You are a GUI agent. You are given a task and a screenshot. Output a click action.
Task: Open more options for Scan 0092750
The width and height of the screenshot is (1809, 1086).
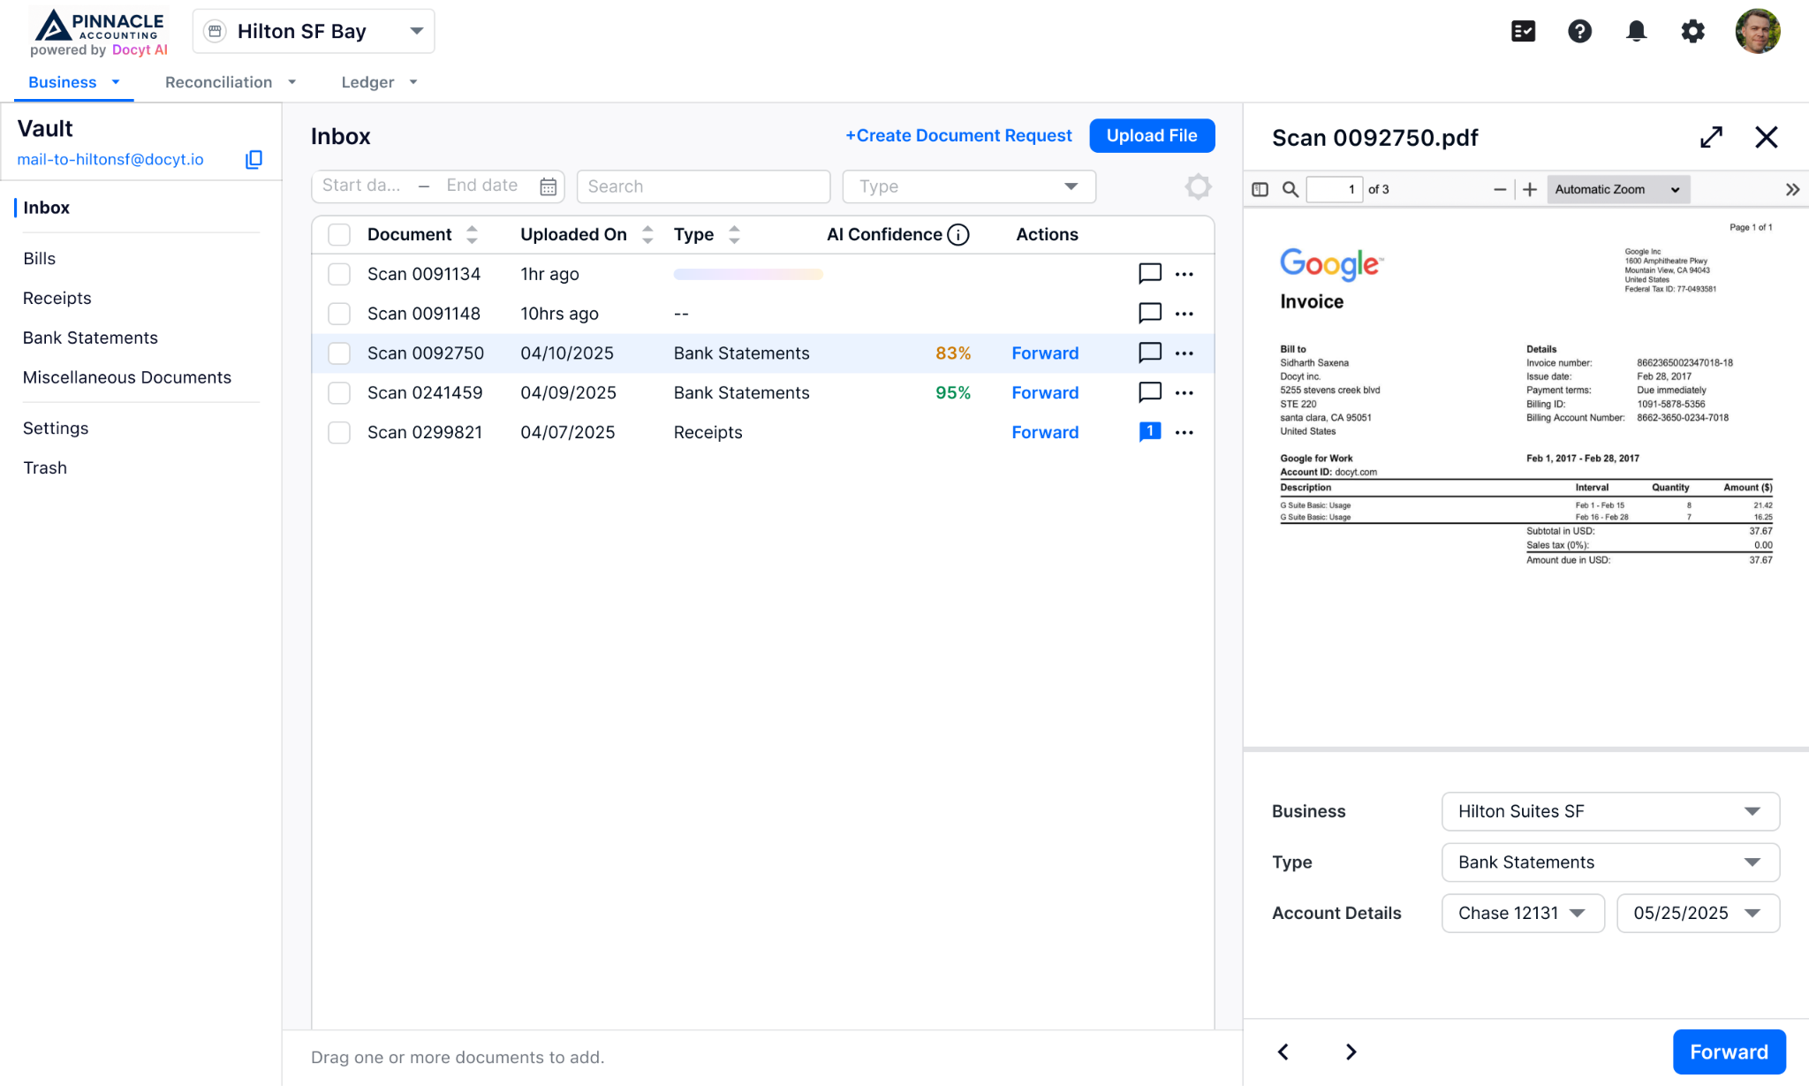1185,353
